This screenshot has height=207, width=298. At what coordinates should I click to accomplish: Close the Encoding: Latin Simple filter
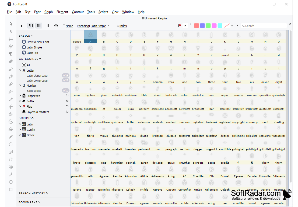108,26
